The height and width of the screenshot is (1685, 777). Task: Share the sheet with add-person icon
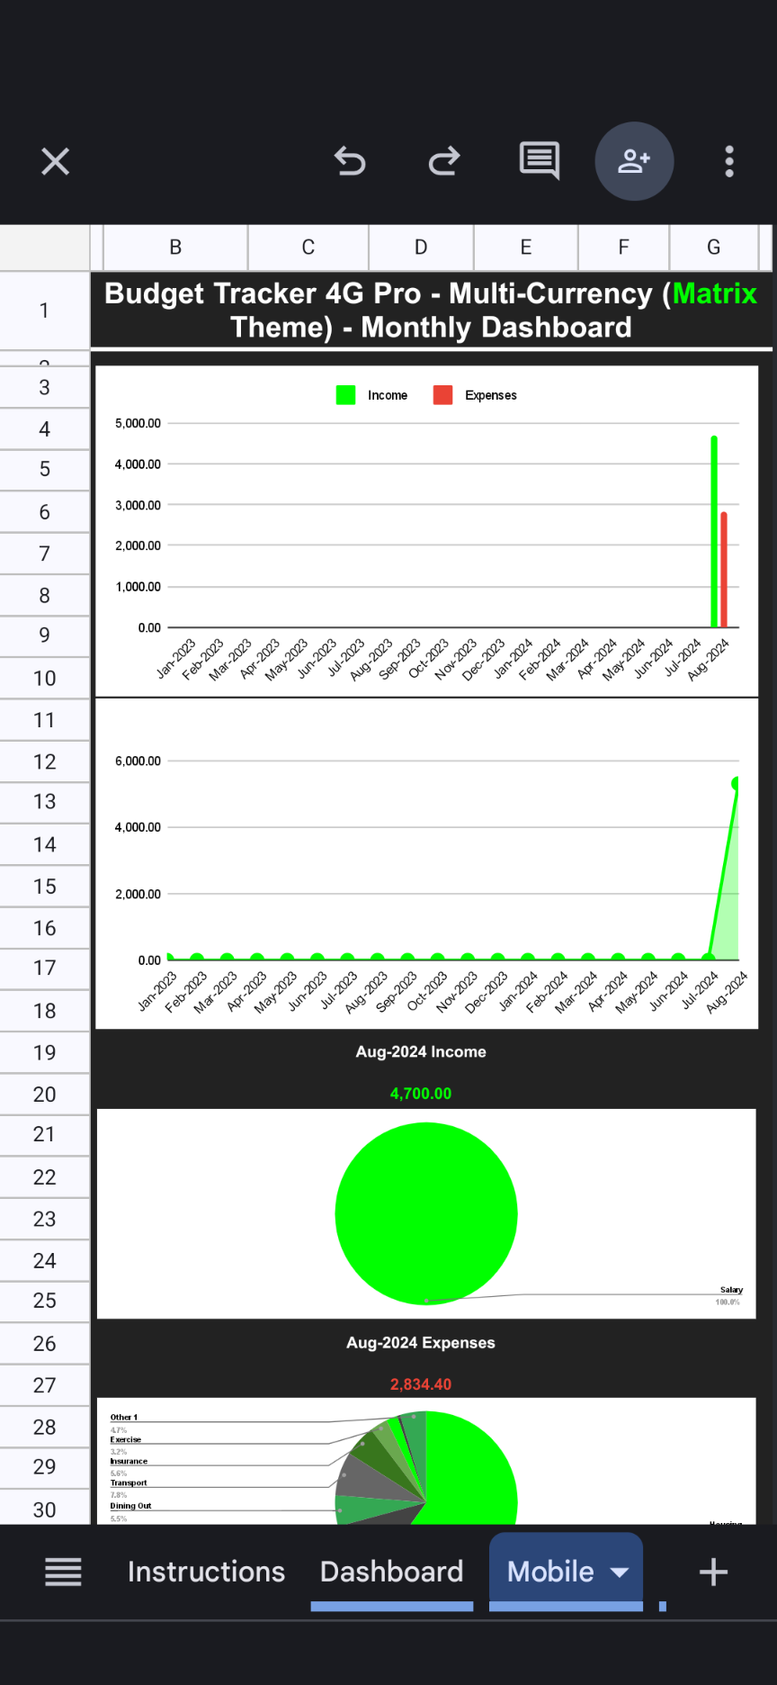click(x=634, y=161)
